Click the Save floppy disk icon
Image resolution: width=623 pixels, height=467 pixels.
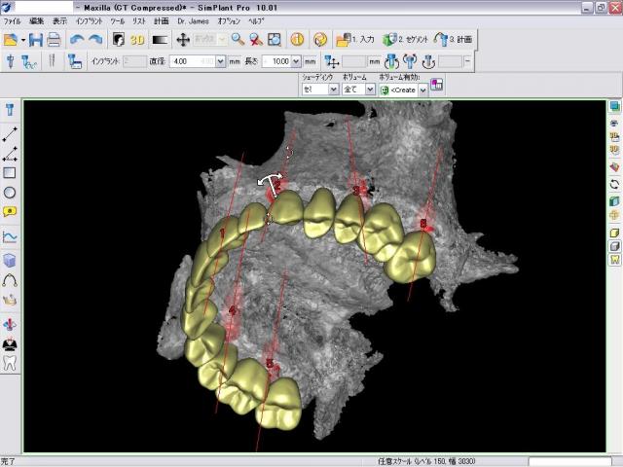click(36, 40)
